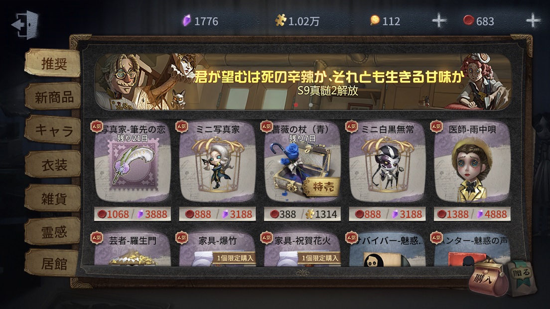Tap the exit door icon
Image resolution: width=550 pixels, height=309 pixels.
point(25,24)
